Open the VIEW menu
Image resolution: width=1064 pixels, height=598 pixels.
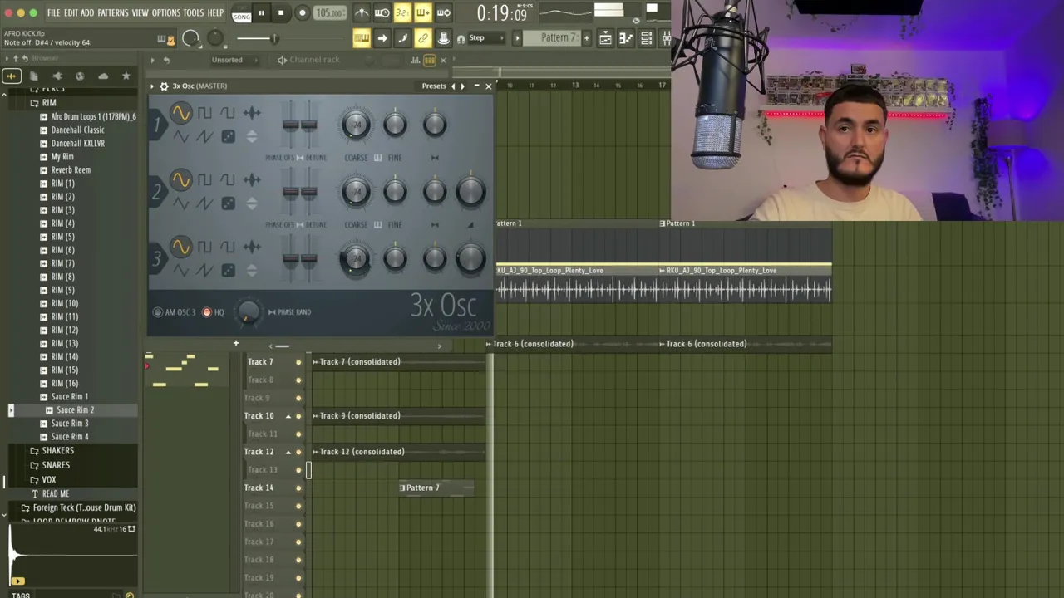pyautogui.click(x=140, y=13)
